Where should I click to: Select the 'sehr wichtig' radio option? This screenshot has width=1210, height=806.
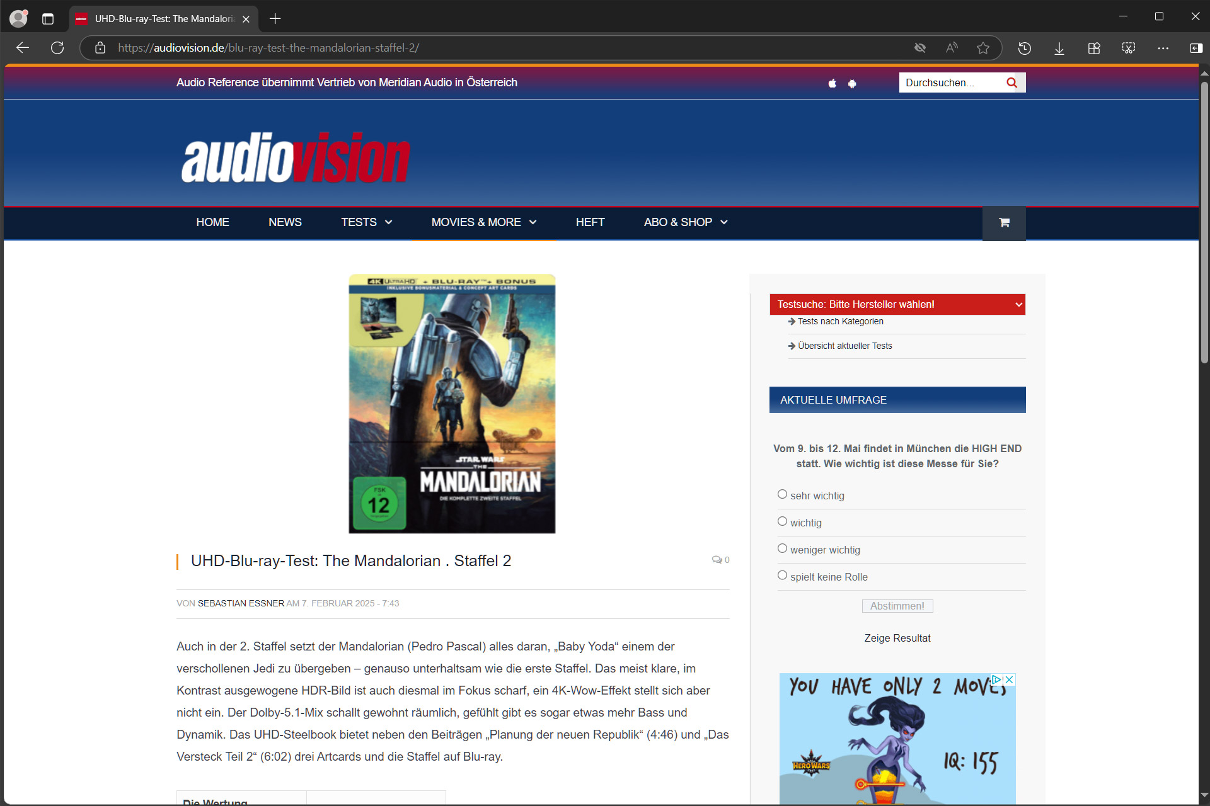pos(782,494)
